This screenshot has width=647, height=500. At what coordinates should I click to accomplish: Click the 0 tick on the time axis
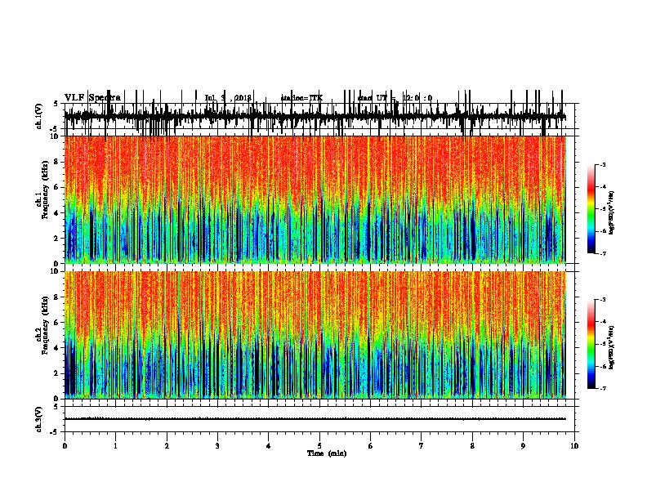(x=65, y=446)
